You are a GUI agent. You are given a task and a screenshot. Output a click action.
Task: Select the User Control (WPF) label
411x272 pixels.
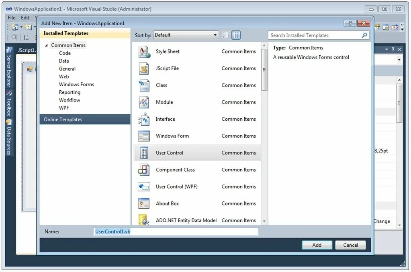[x=177, y=187]
